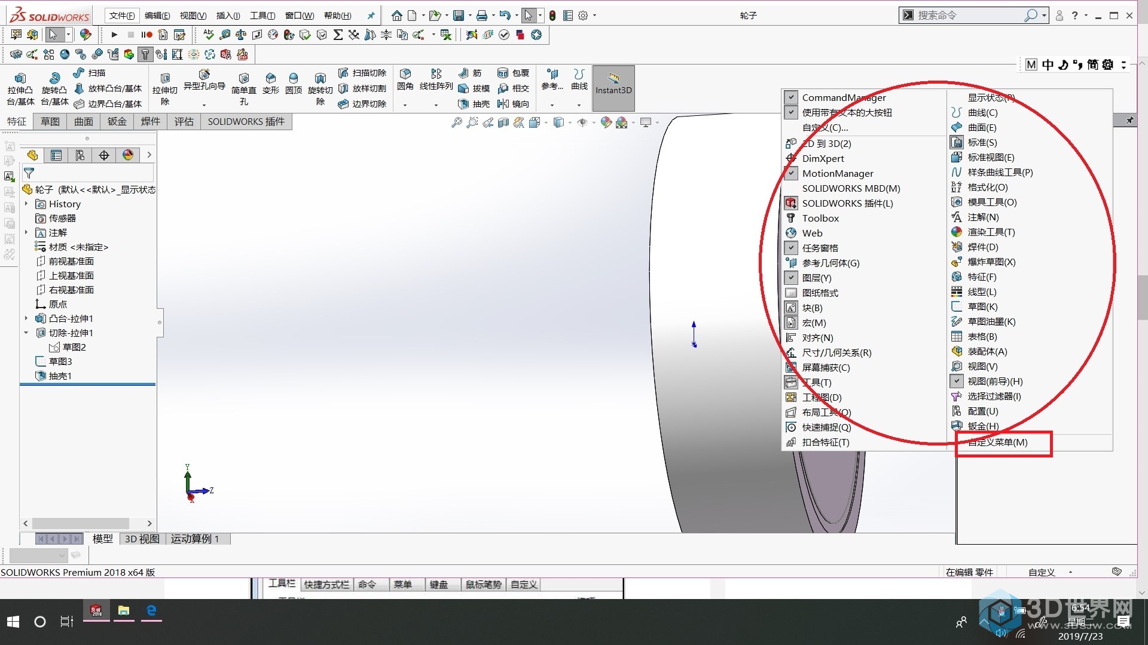
Task: Switch to the 钣金 ribbon tab
Action: (117, 122)
